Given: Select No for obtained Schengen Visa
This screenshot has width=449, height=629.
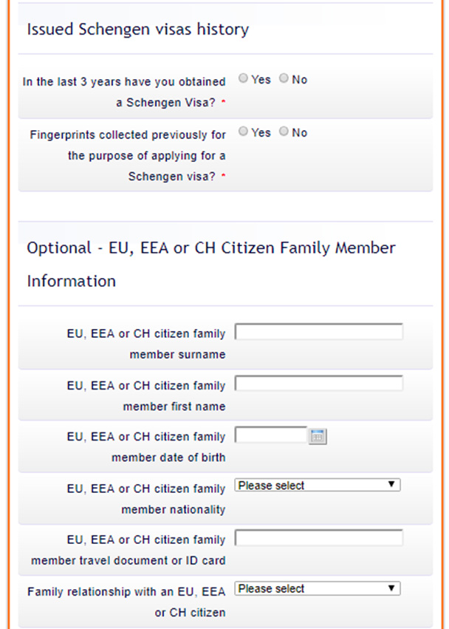Looking at the screenshot, I should [284, 78].
